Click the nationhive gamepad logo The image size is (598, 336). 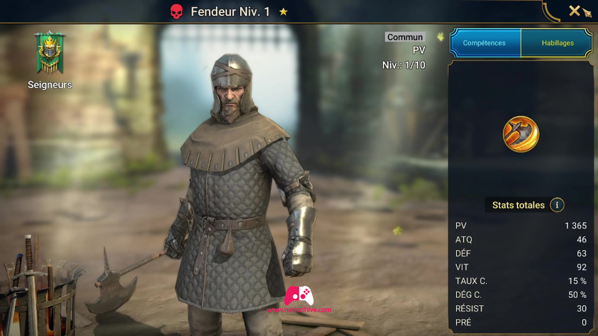point(299,296)
